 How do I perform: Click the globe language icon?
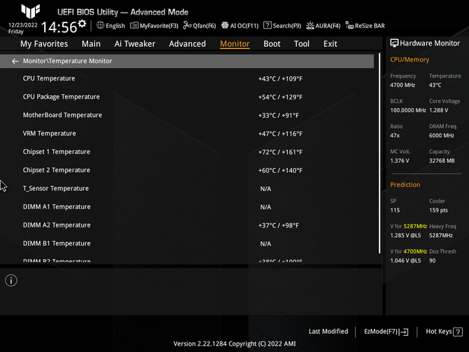pyautogui.click(x=101, y=25)
